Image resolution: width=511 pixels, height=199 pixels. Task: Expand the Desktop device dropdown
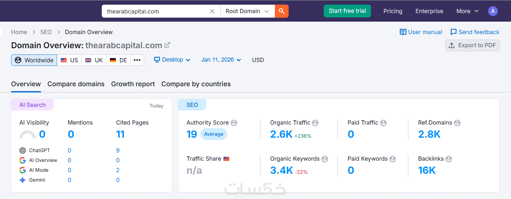tap(172, 60)
